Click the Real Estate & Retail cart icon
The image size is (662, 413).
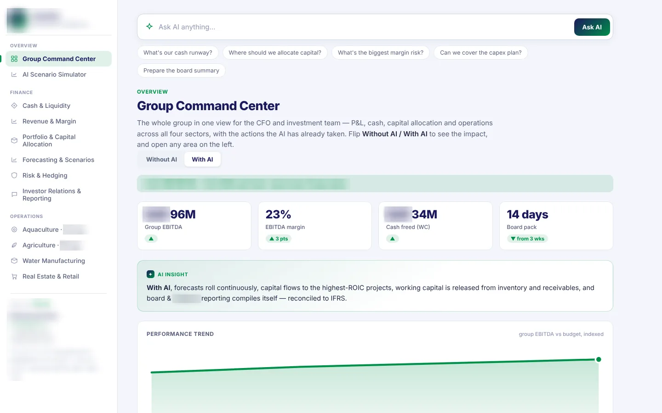pyautogui.click(x=14, y=276)
